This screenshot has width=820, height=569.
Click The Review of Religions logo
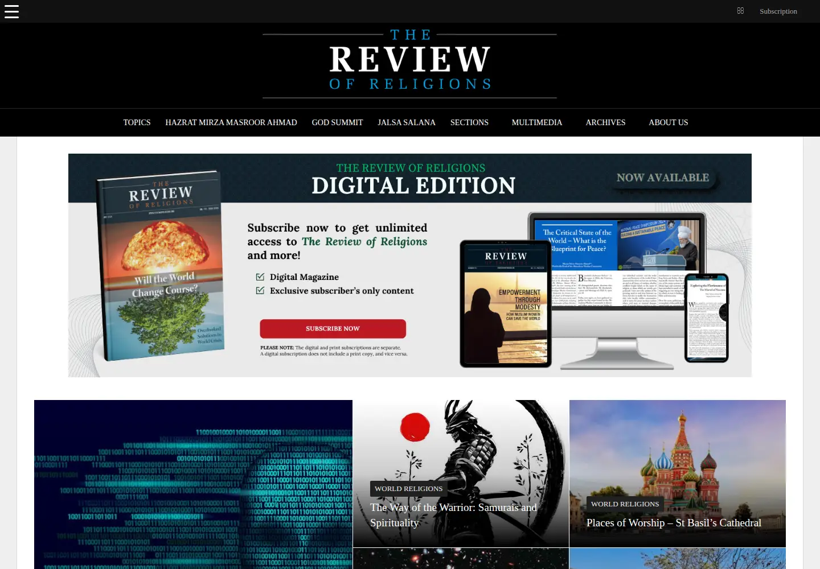[x=410, y=63]
